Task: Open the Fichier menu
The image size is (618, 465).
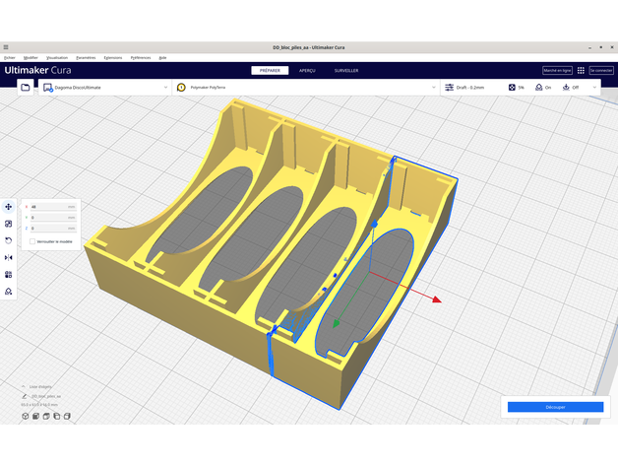Action: coord(10,58)
